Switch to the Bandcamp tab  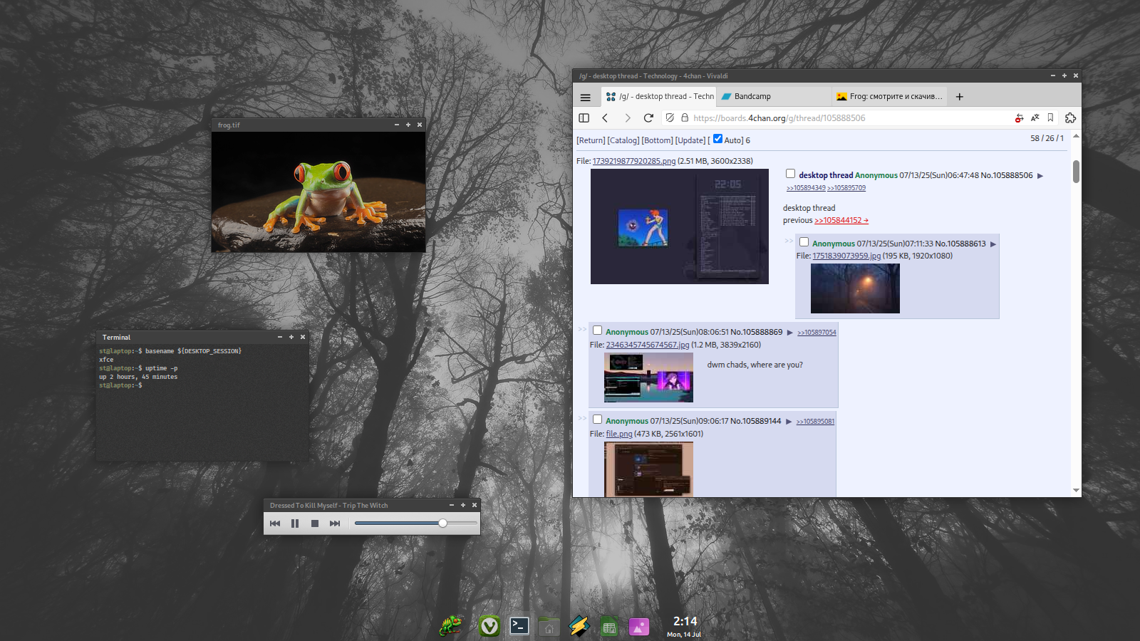point(773,97)
